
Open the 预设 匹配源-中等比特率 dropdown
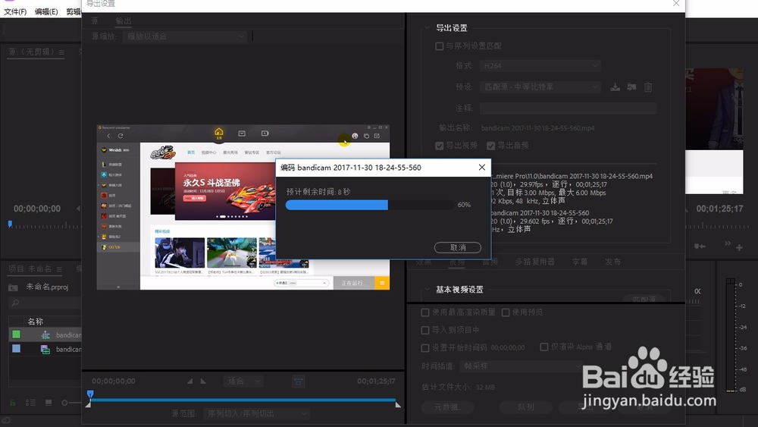pos(540,87)
